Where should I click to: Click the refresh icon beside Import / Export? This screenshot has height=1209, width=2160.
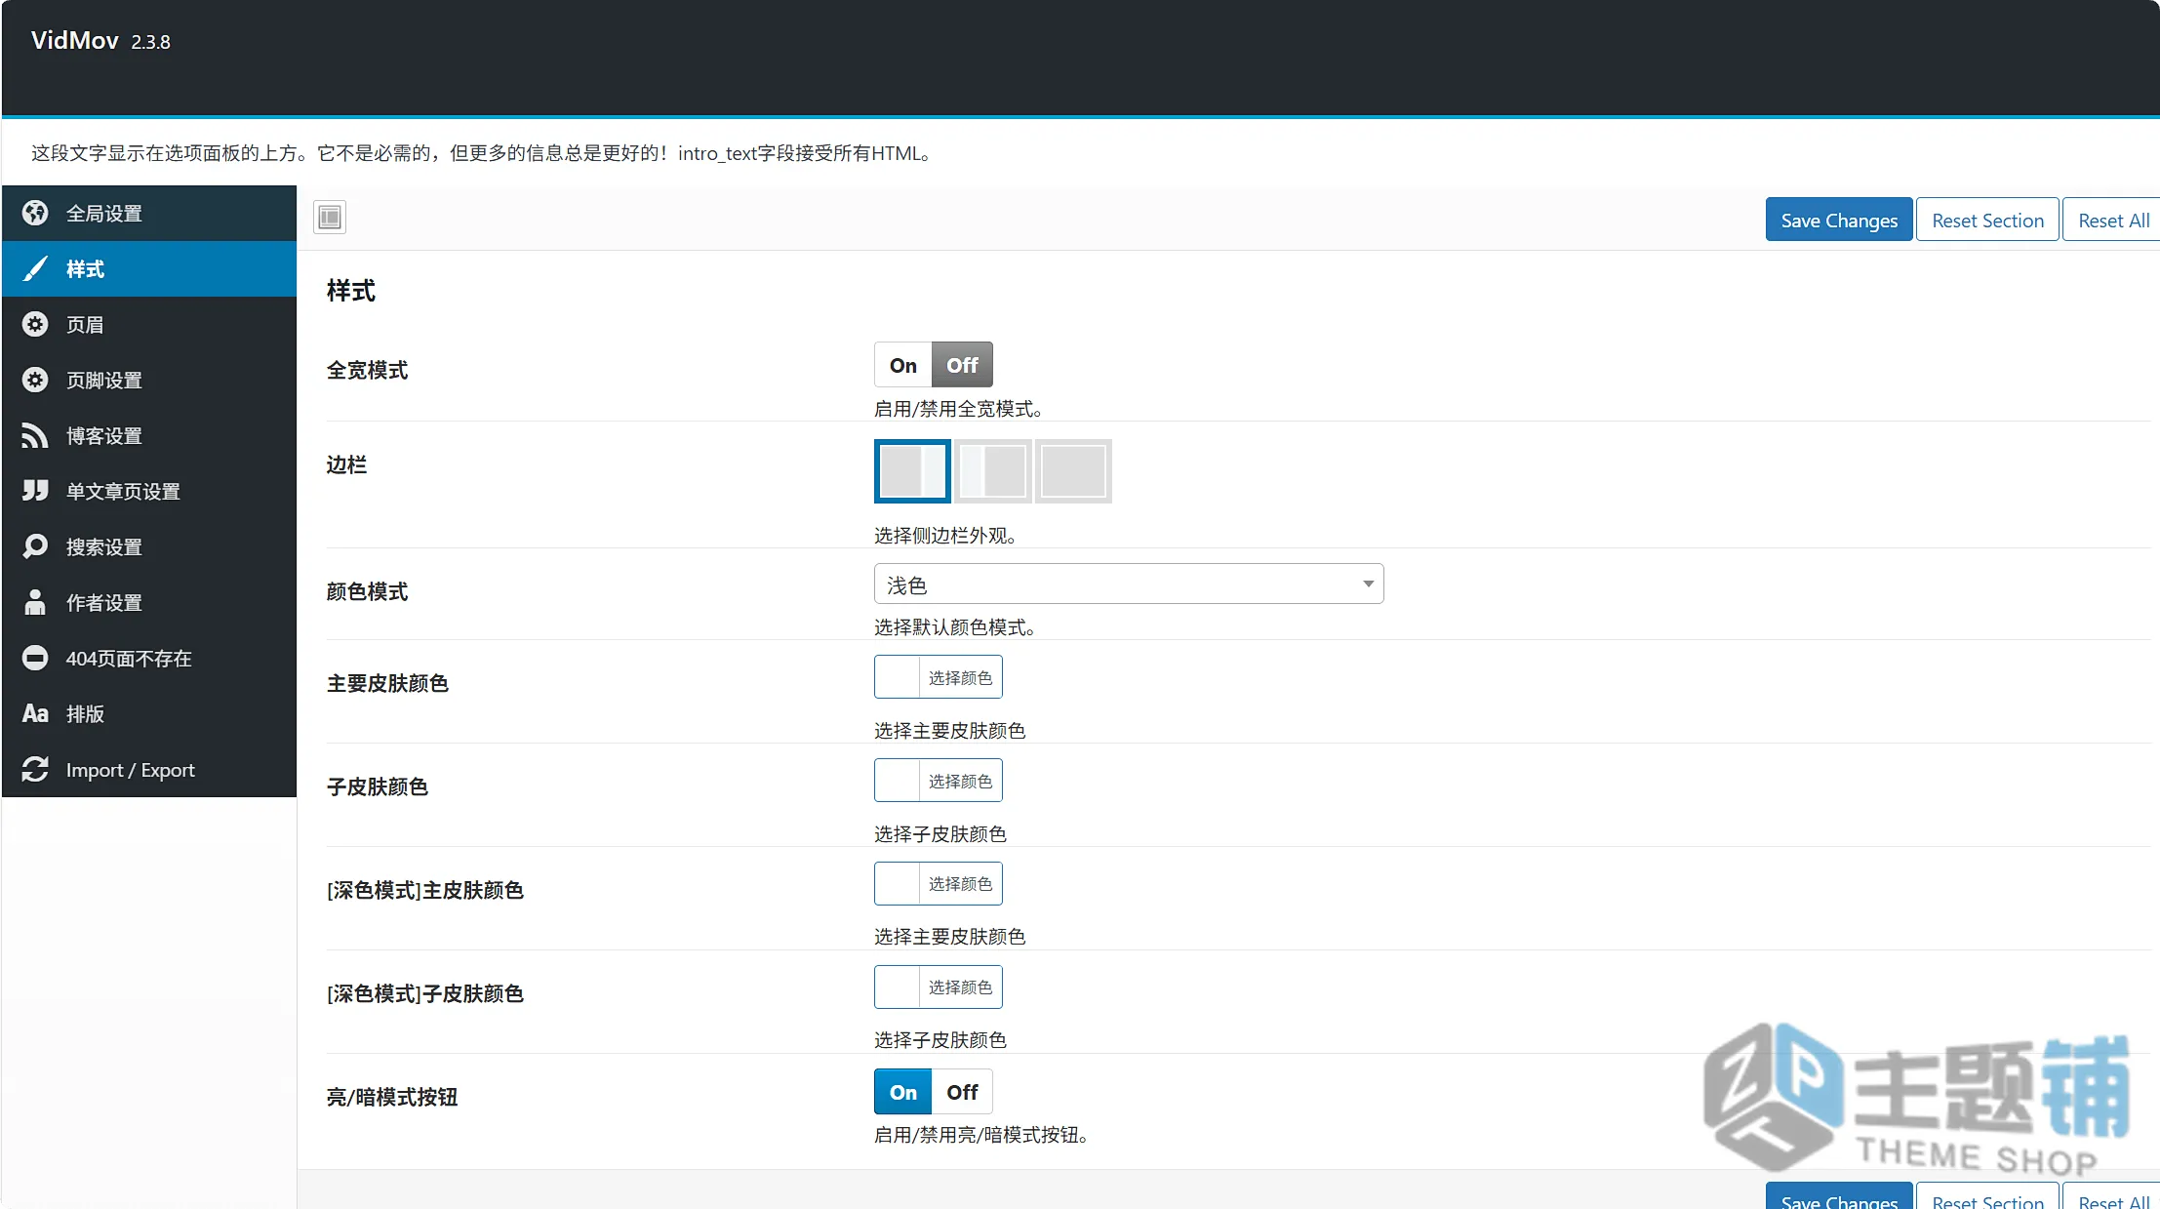click(x=35, y=769)
